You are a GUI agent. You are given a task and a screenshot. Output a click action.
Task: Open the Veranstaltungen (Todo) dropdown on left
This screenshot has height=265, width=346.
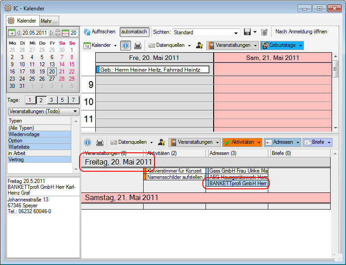tap(43, 111)
